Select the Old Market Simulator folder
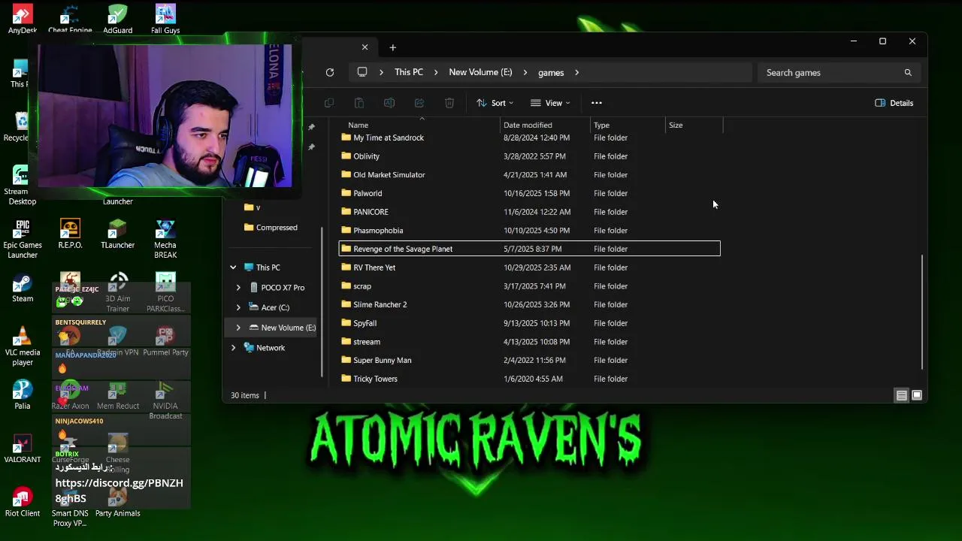Viewport: 962px width, 541px height. (x=530, y=175)
